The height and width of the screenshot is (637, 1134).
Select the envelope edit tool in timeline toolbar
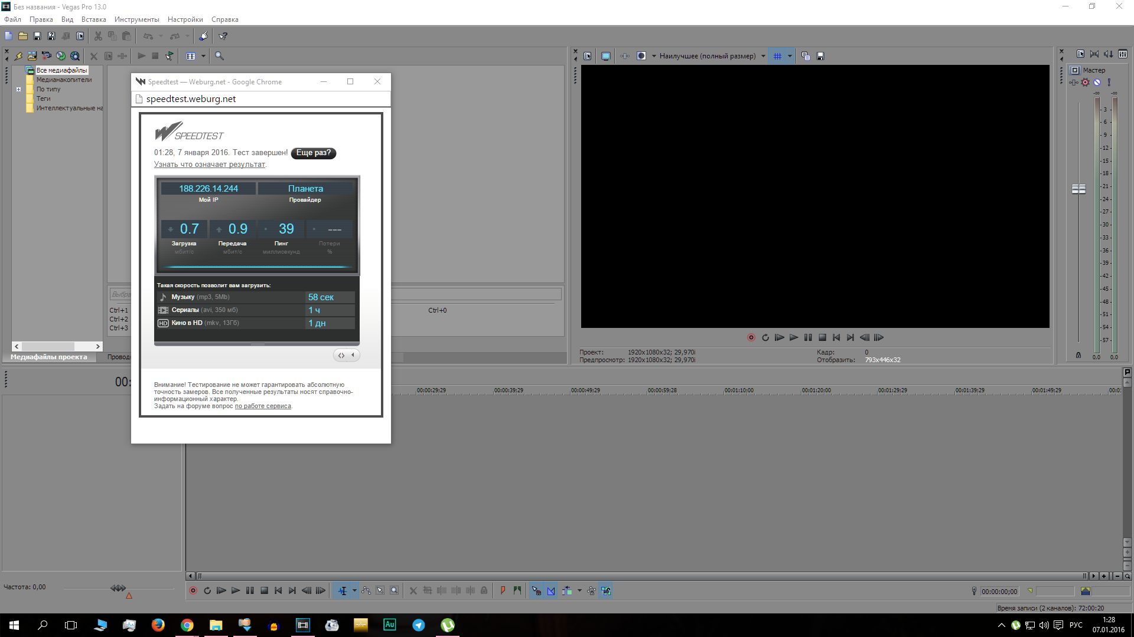366,590
